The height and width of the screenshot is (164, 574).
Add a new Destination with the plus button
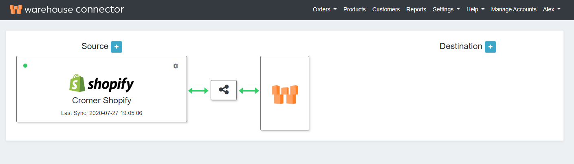click(x=490, y=47)
